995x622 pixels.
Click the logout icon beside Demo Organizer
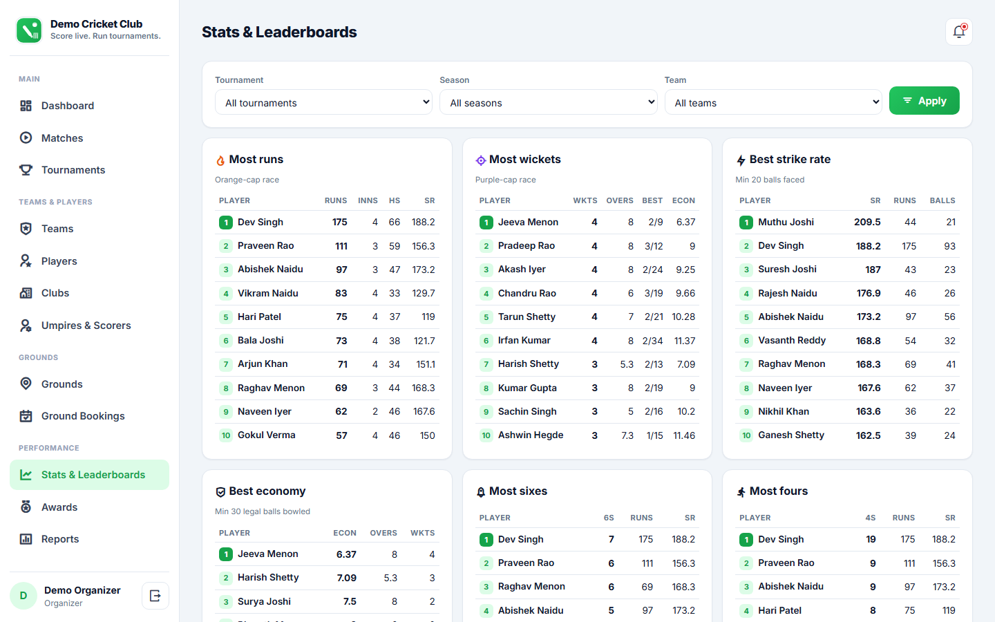pos(155,596)
